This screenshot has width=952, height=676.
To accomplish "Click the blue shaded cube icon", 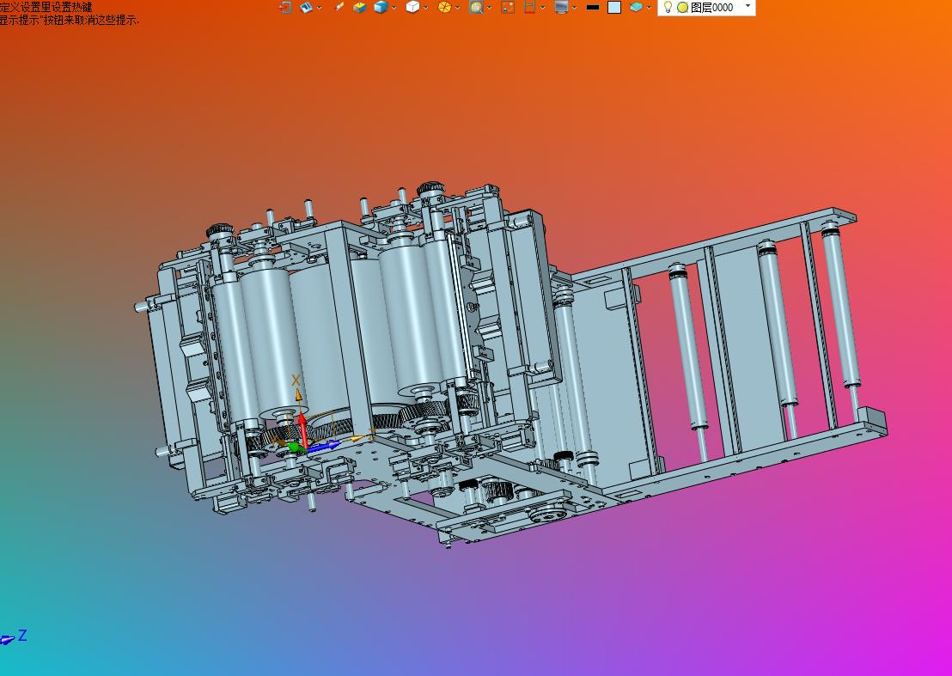I will (381, 7).
